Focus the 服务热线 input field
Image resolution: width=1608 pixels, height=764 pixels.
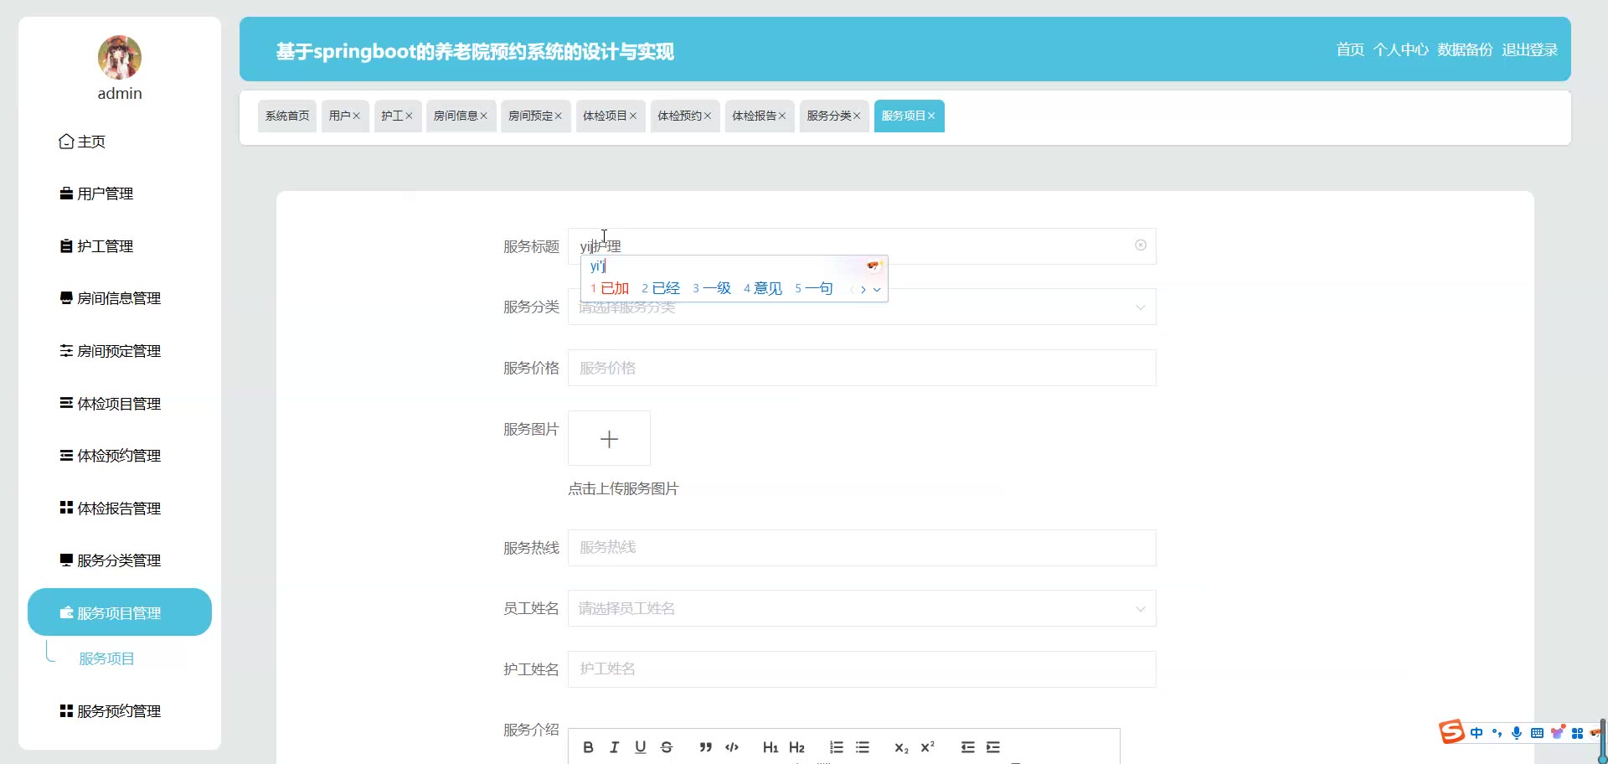coord(862,548)
